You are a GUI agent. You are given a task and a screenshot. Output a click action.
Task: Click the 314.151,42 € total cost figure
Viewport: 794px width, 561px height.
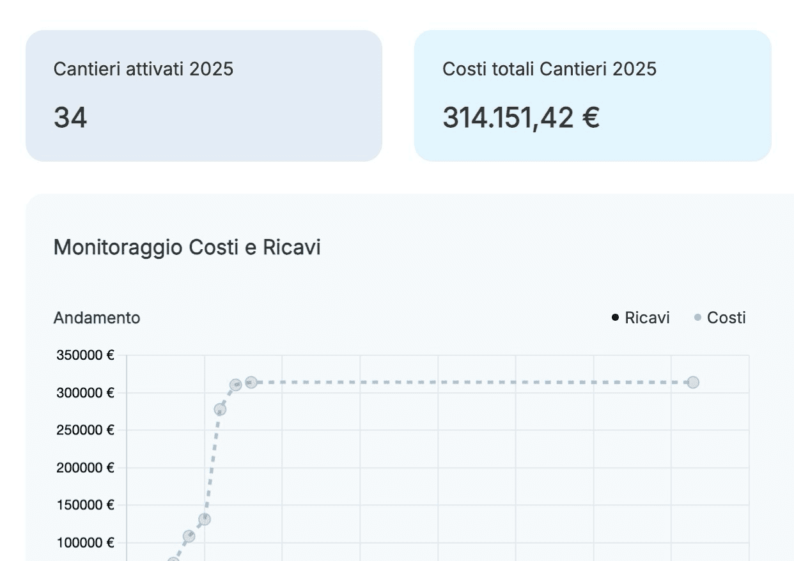[x=521, y=118]
